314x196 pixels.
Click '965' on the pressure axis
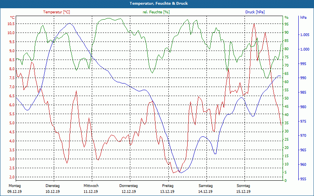[303, 150]
